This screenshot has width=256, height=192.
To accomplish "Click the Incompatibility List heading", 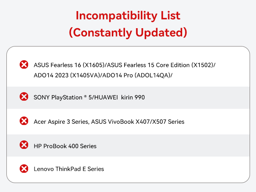I will point(128,16).
